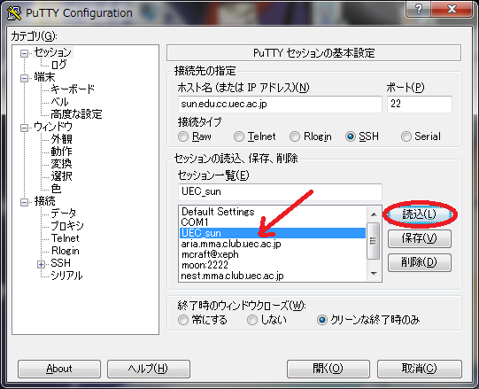The width and height of the screenshot is (479, 389).
Task: Click the About button
Action: 59,369
